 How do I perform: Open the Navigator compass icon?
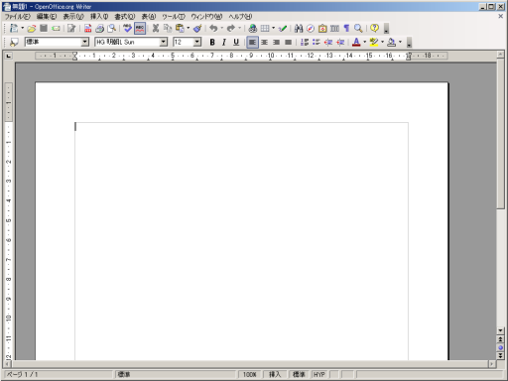[311, 29]
